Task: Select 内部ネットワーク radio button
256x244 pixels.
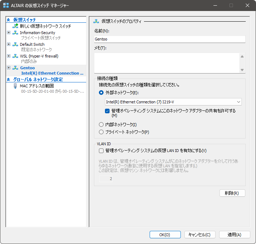Action: point(101,124)
